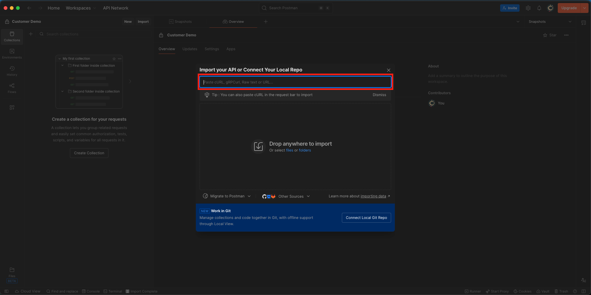Open Flows from the sidebar

coord(12,88)
